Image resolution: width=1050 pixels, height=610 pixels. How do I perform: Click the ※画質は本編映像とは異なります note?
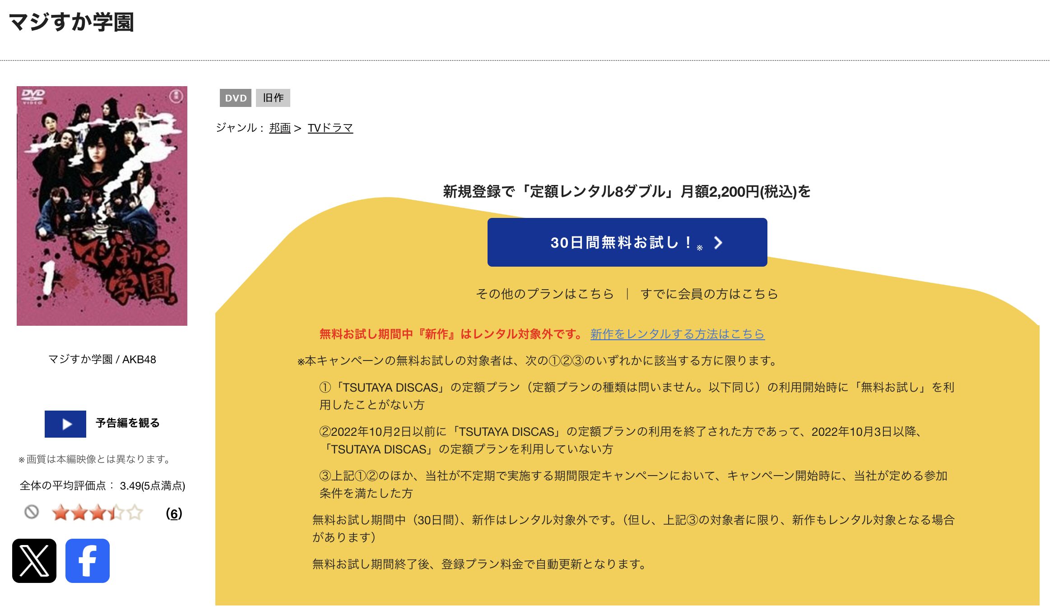(94, 459)
